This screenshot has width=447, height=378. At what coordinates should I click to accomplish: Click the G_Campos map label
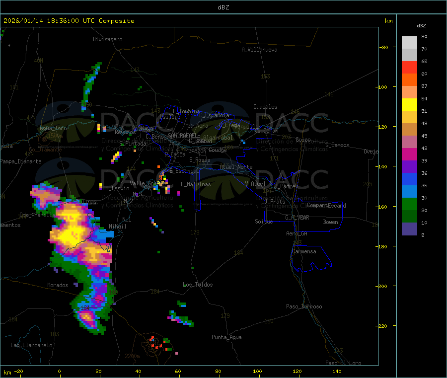338,145
